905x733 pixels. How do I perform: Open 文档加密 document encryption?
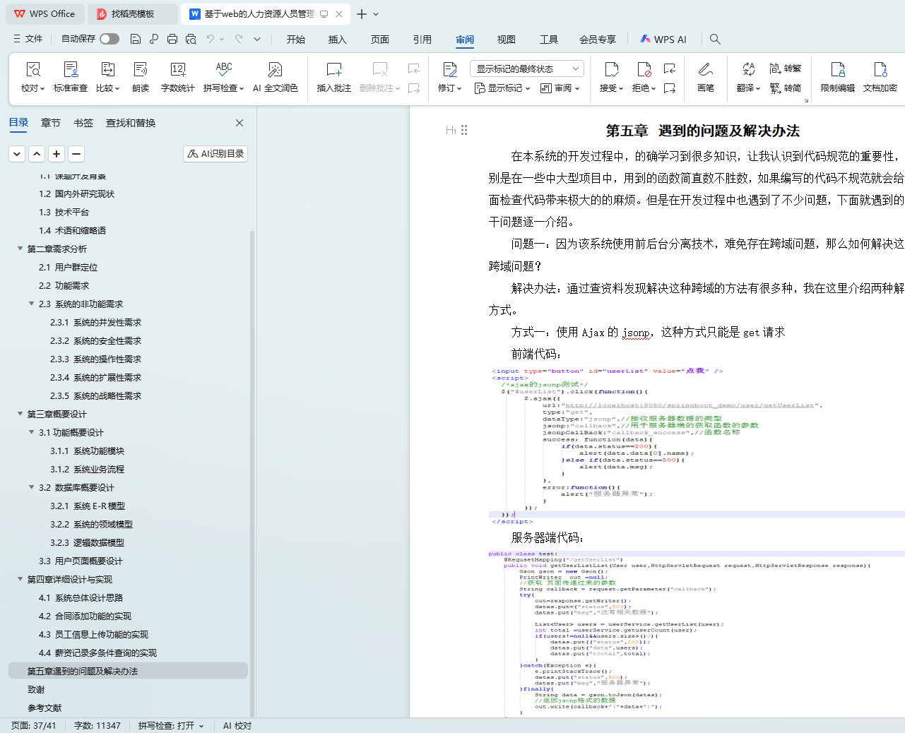(880, 77)
